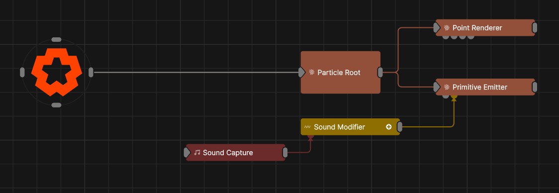Screen dimensions: 559x193
Task: Select the Sound Modifier node
Action: point(350,127)
